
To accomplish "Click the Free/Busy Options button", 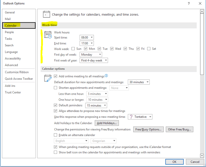I will coord(148,129).
